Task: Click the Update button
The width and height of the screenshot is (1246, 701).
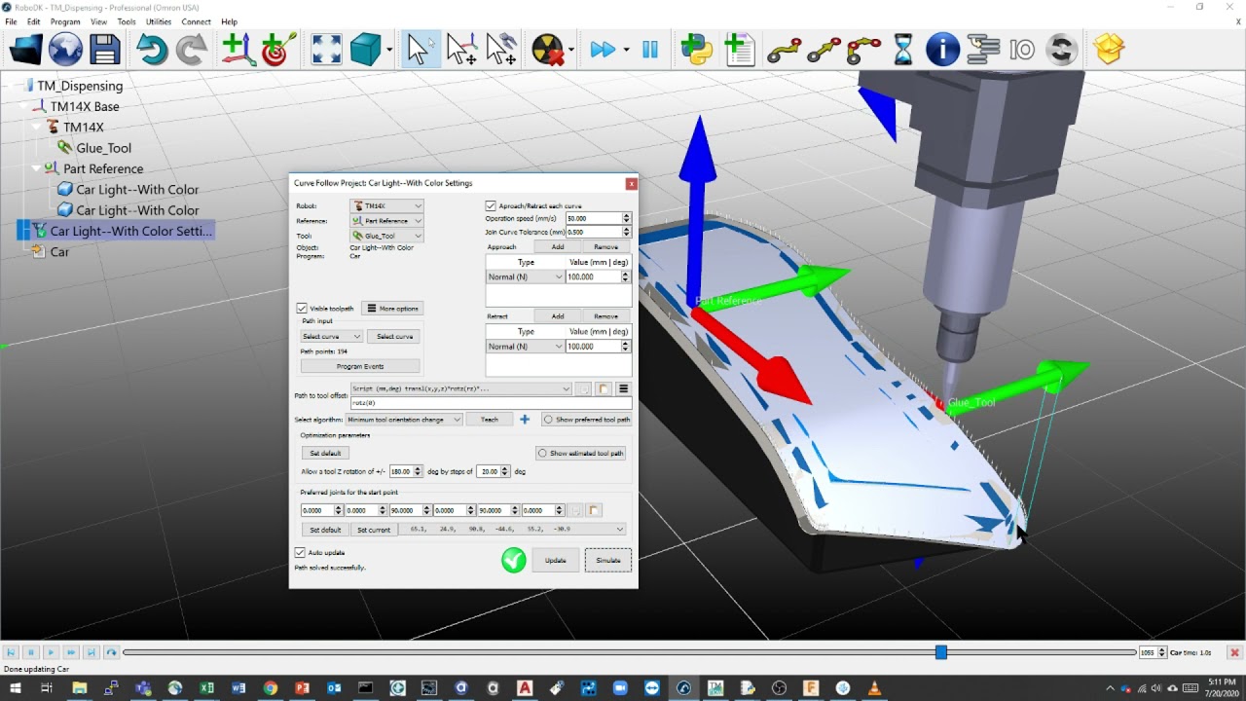Action: point(556,560)
